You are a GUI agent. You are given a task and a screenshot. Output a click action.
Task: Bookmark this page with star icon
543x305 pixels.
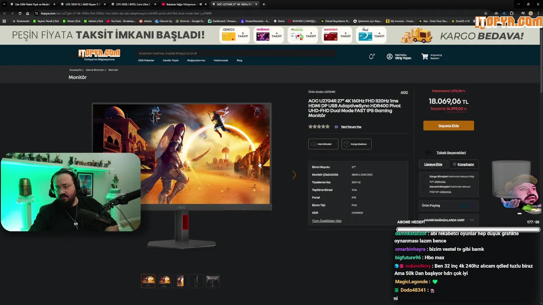click(486, 13)
